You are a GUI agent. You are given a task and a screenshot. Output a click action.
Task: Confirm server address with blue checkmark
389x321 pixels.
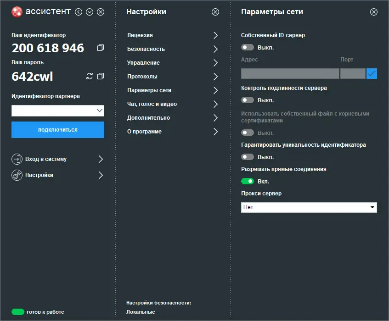[x=372, y=73]
